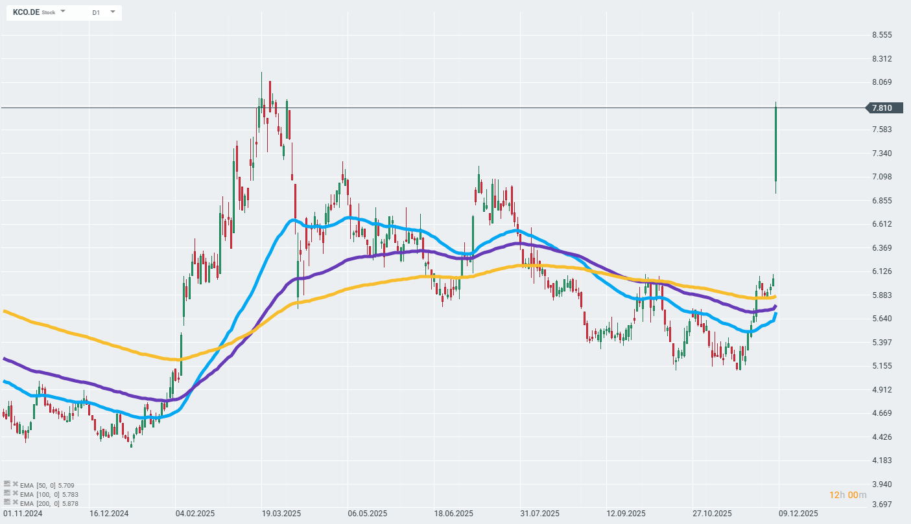This screenshot has width=911, height=524.
Task: Click the 01.11.2024 date axis label
Action: (x=23, y=514)
